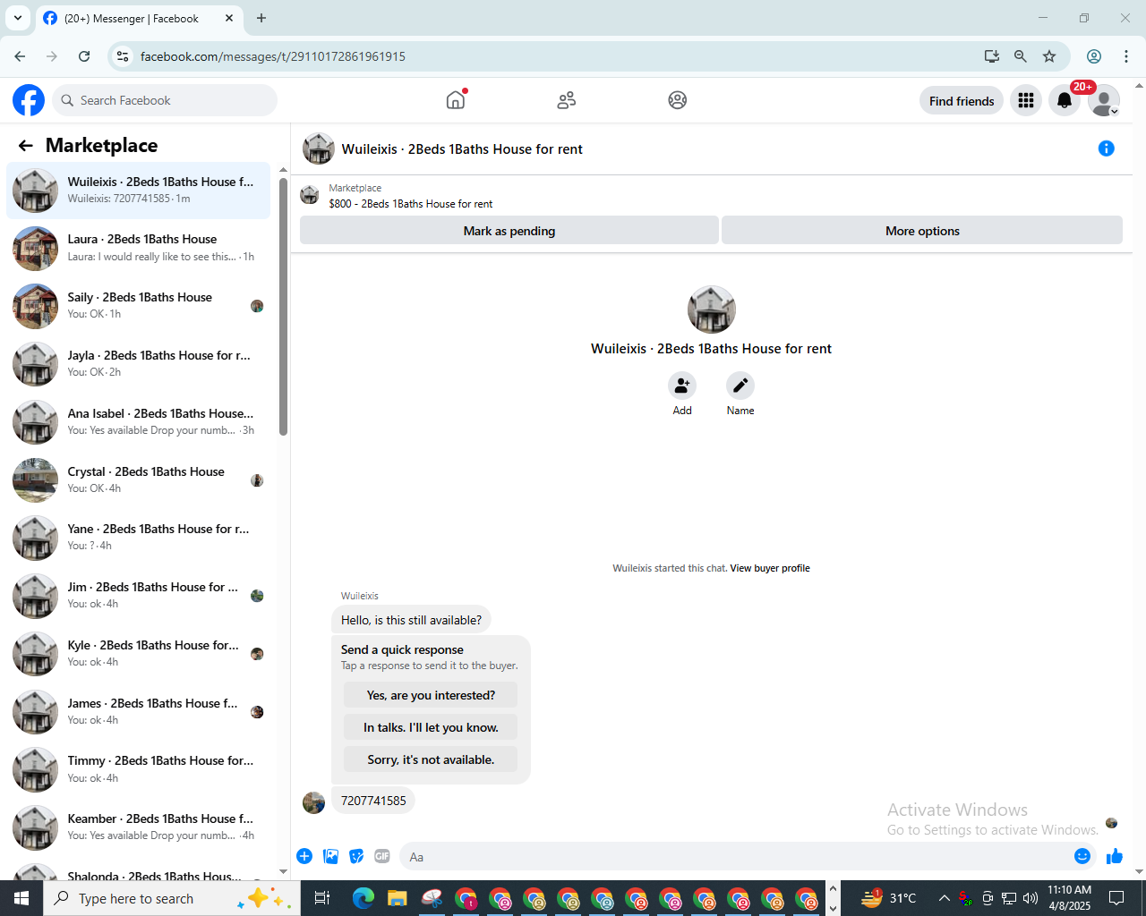Viewport: 1146px width, 916px height.
Task: Open Windows Start menu
Action: [x=21, y=898]
